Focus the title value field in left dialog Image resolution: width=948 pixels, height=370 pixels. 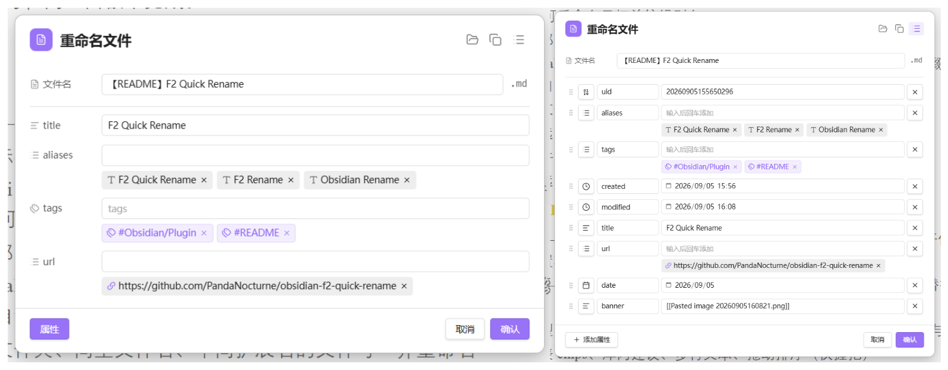point(315,125)
